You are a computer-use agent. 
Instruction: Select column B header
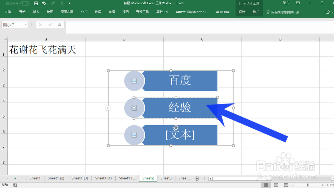click(124, 39)
